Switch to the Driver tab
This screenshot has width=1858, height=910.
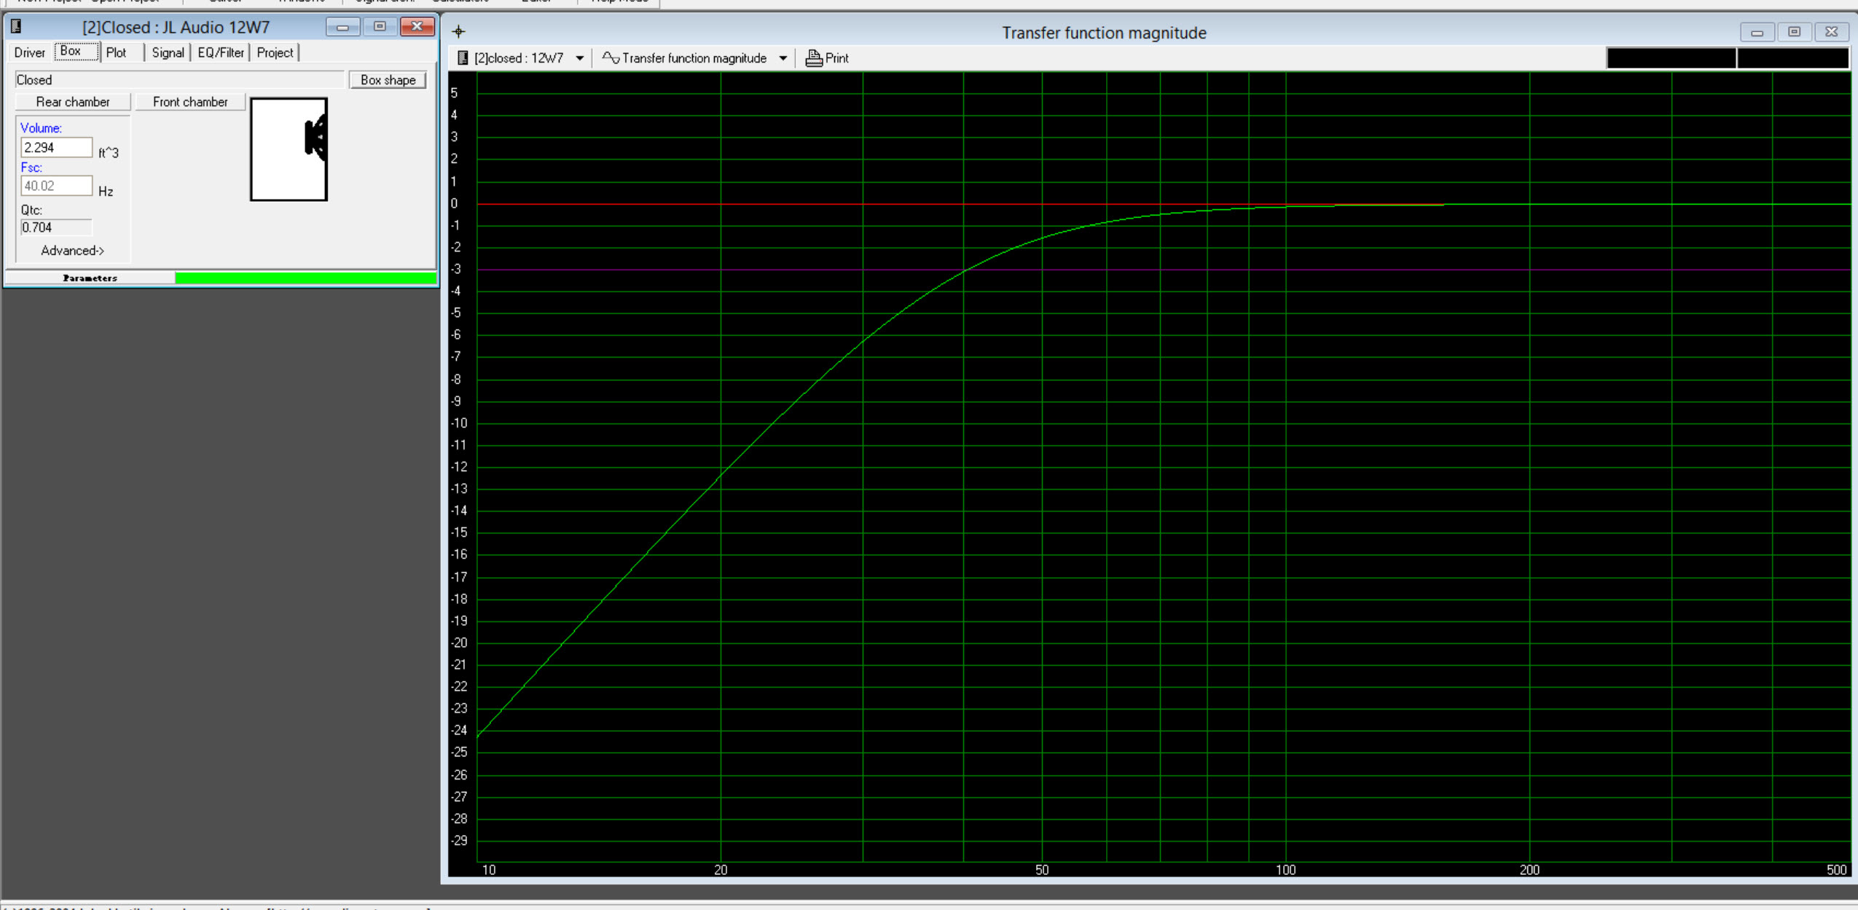(30, 52)
